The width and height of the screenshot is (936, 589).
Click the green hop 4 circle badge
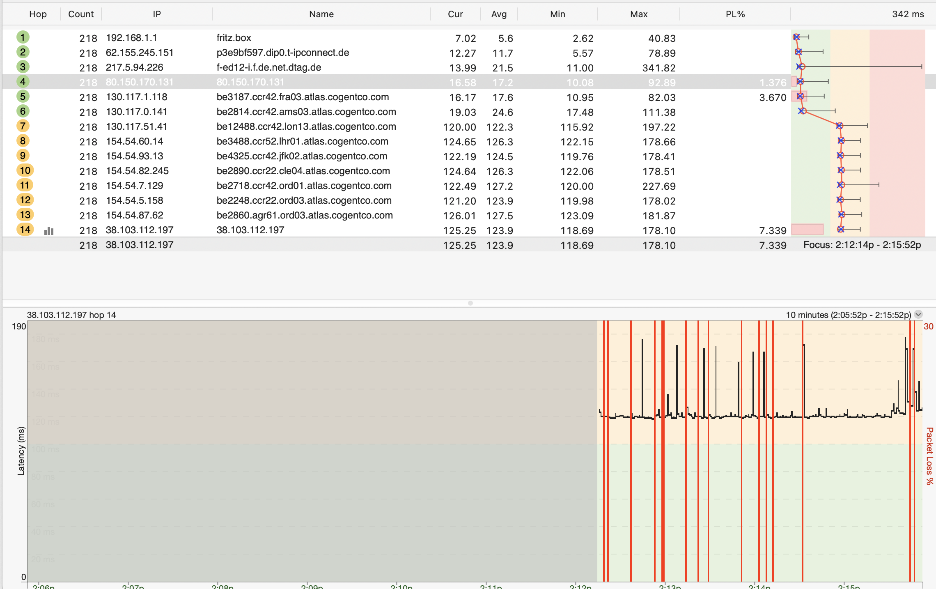pyautogui.click(x=23, y=82)
